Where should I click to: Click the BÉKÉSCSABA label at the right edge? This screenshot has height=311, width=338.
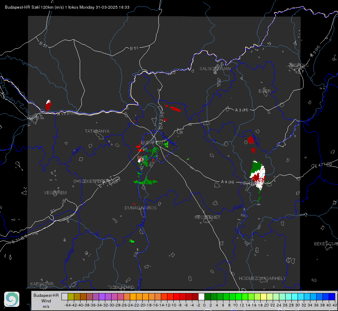pos(326,244)
